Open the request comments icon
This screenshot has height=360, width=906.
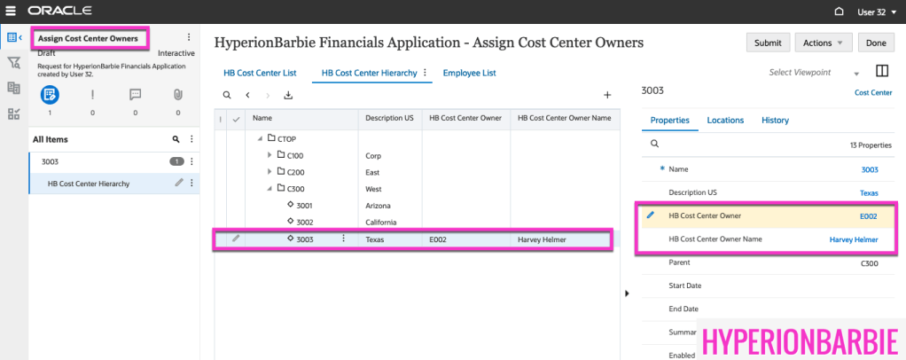pos(135,94)
